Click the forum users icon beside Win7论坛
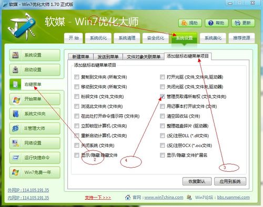Image resolution: width=263 pixels, height=207 pixels. [189, 198]
